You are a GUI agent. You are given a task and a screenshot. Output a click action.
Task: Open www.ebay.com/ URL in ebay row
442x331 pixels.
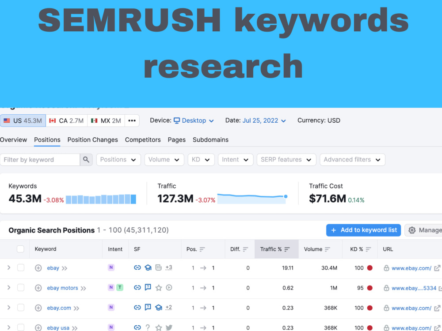411,268
